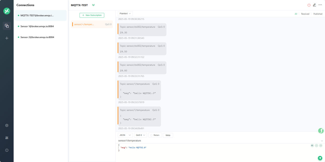Screen dimensions: 325x162
Task: Click timestamp 2025-05-19 09:34:09:491
Action: pos(131,128)
